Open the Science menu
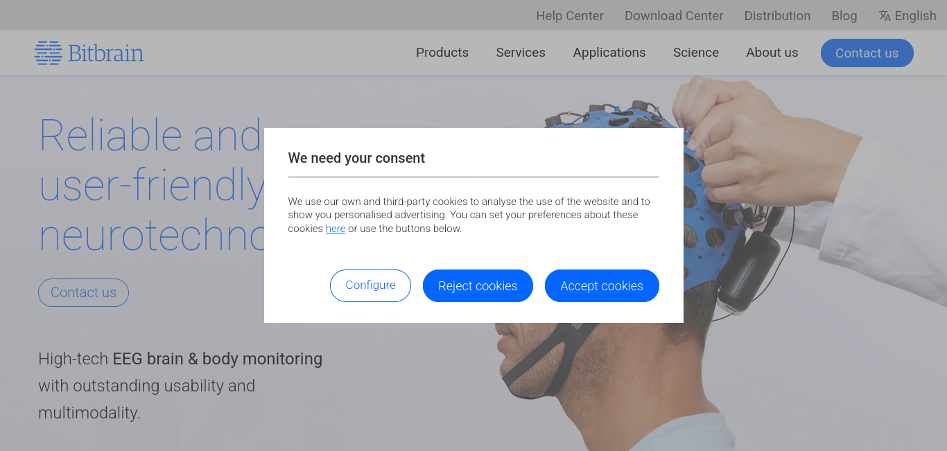This screenshot has width=947, height=451. 696,53
